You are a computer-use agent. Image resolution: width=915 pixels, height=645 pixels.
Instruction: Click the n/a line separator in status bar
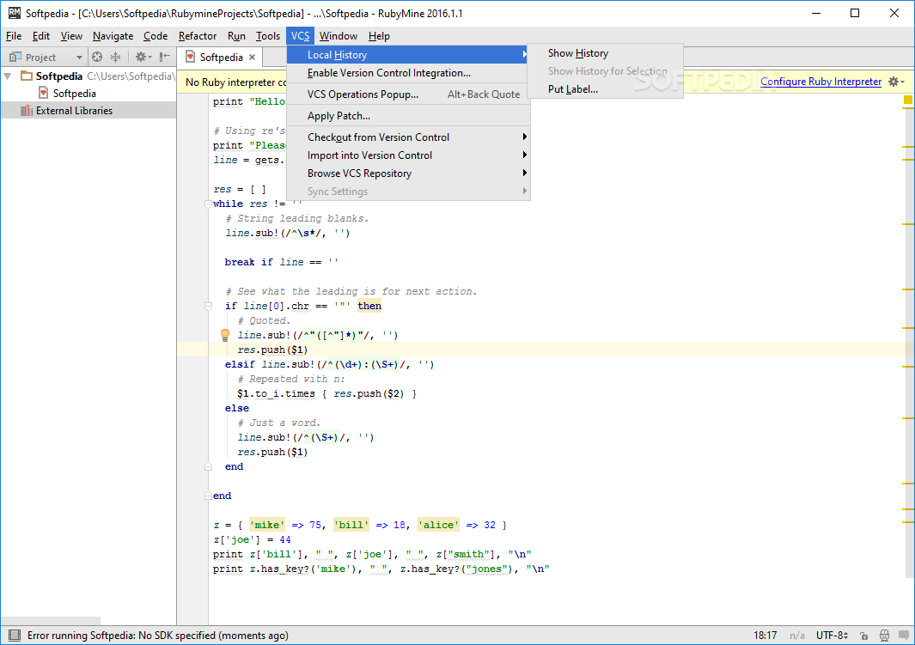point(797,635)
